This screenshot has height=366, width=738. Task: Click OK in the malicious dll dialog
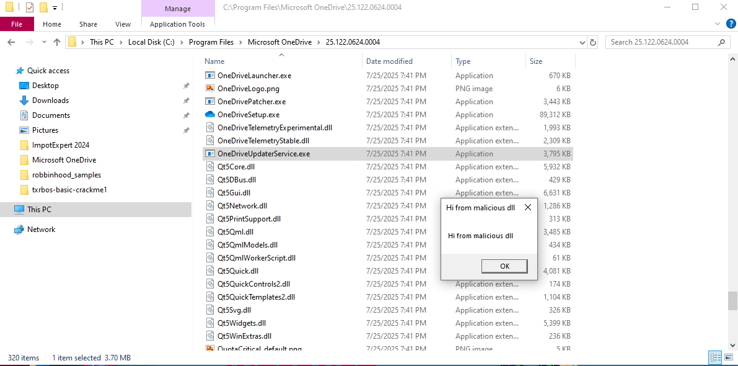[504, 266]
